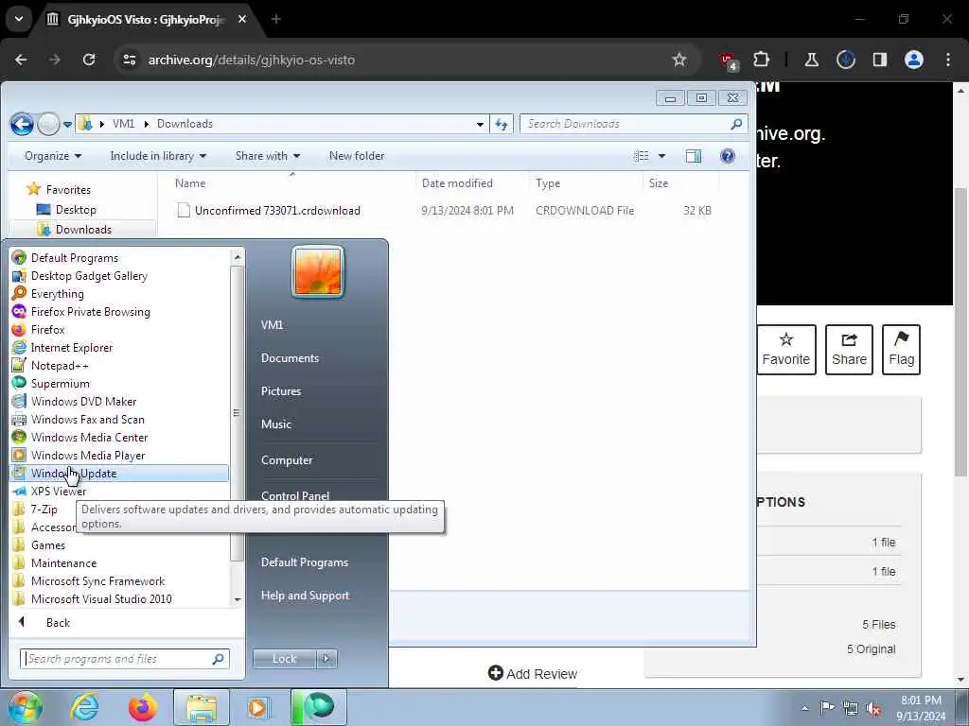Launch Internet Explorer from the Start menu

click(x=72, y=348)
